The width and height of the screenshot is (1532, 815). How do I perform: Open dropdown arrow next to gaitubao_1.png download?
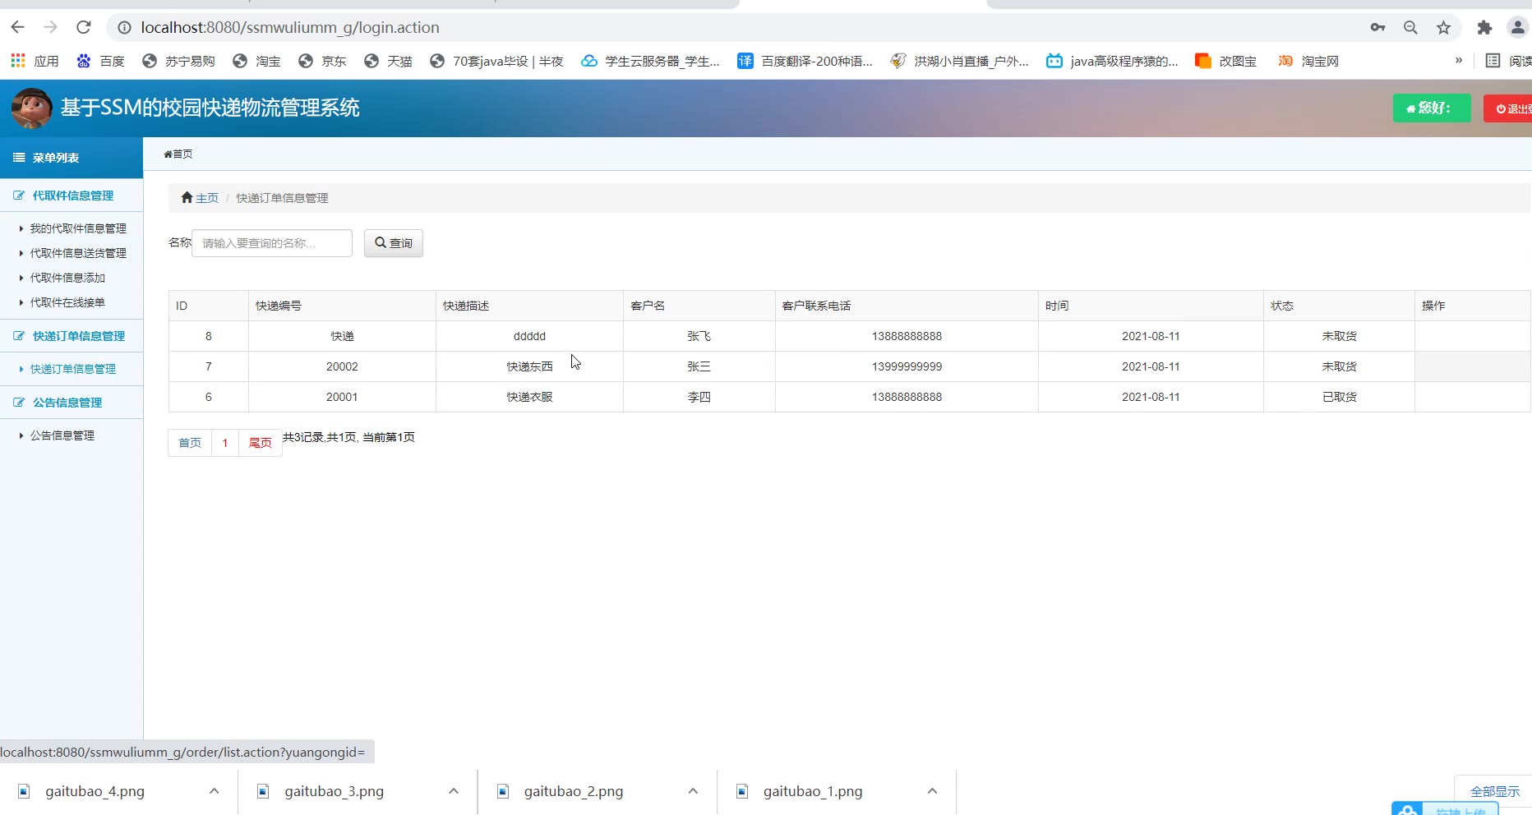932,791
